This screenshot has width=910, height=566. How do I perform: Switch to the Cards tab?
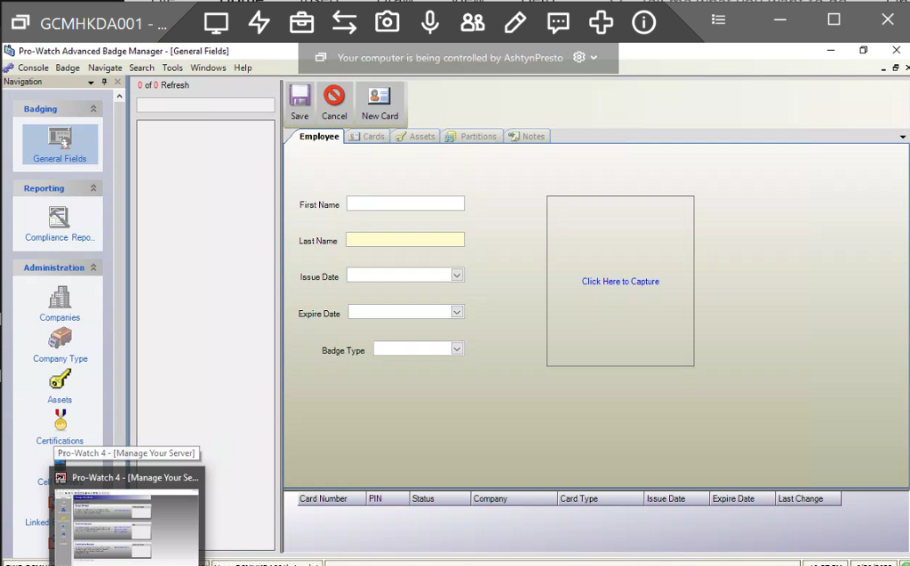click(367, 137)
